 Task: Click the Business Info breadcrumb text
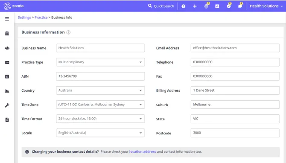pyautogui.click(x=61, y=17)
